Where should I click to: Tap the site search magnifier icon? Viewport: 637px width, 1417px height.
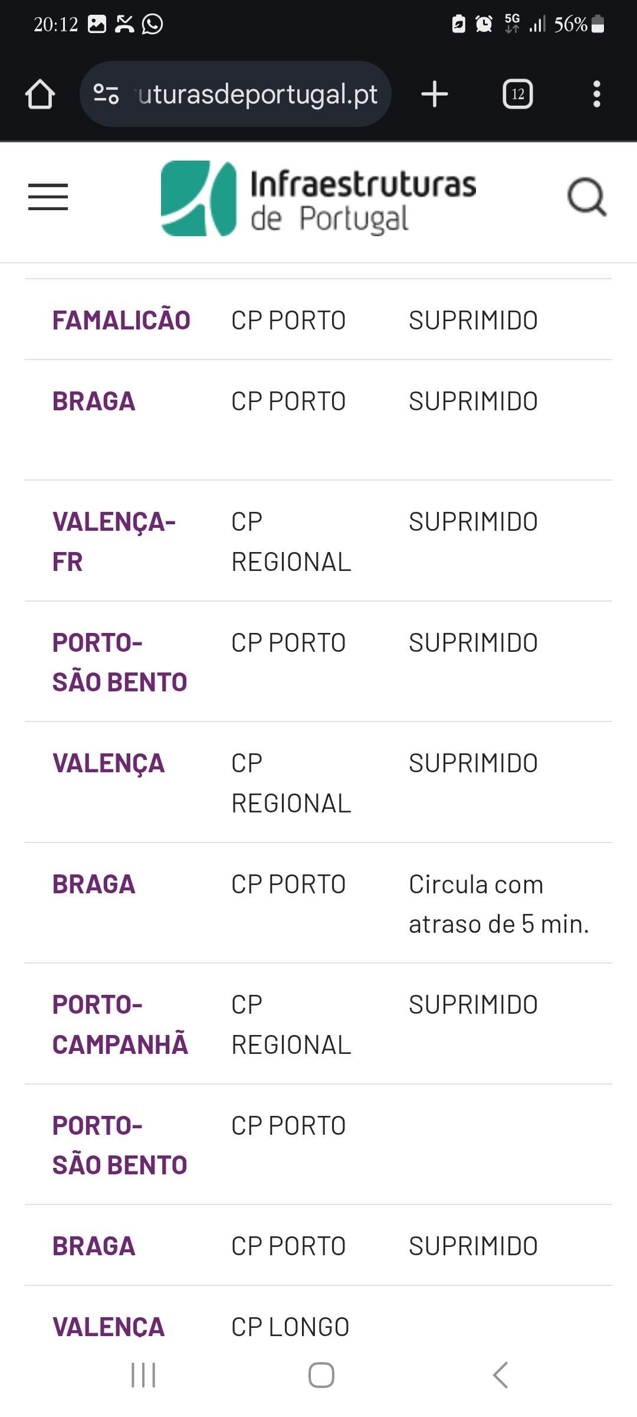pyautogui.click(x=586, y=197)
